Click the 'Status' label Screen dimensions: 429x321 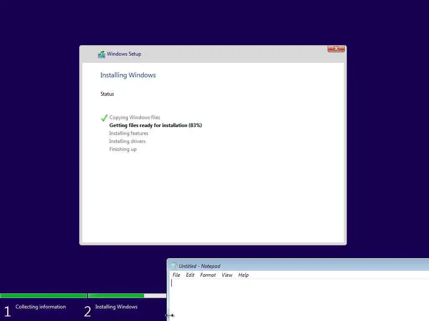107,94
